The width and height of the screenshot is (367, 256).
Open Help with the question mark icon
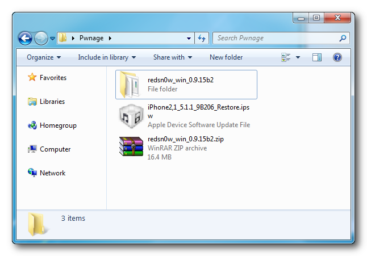click(x=337, y=57)
